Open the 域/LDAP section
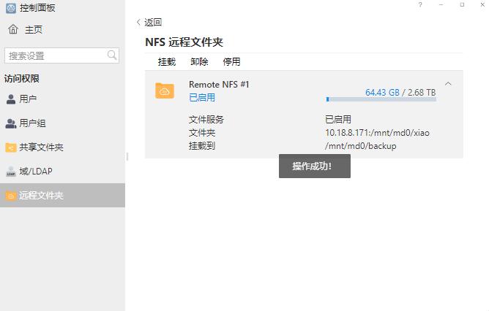This screenshot has width=489, height=311. [x=35, y=172]
